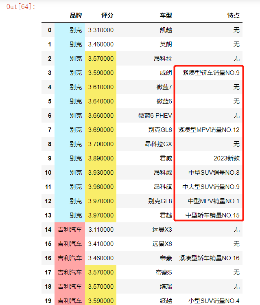Click score cell 3.890000
Image resolution: width=260 pixels, height=305 pixels.
pyautogui.click(x=101, y=158)
